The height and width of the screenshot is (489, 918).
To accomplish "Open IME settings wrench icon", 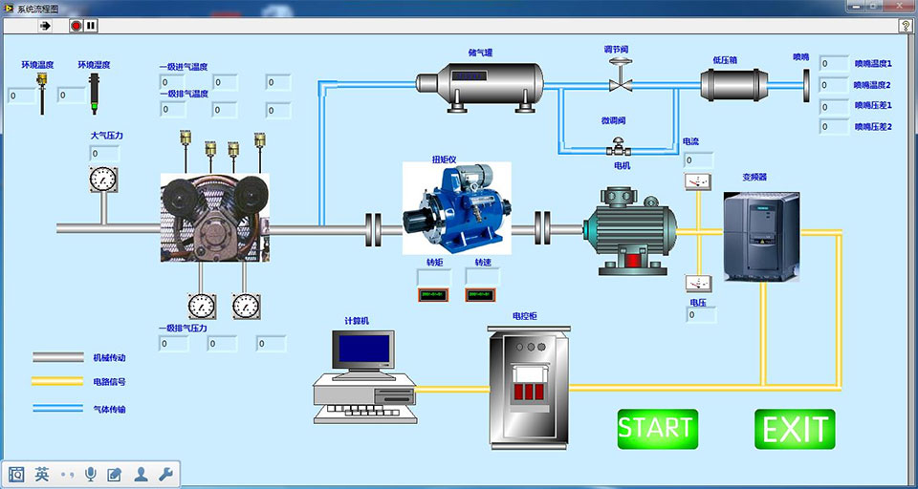I will coord(164,474).
